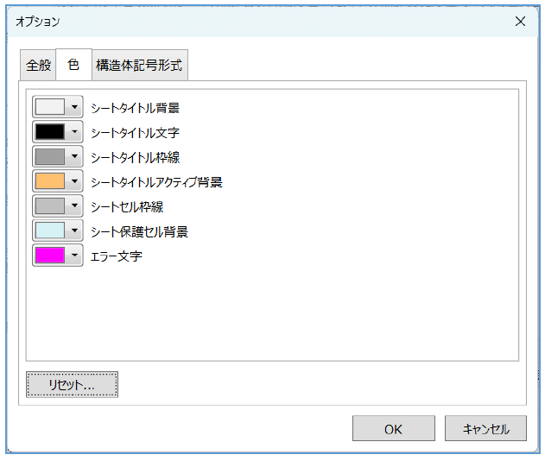Expand シートタイトルアクティブ背景 color dropdown arrow
The image size is (545, 461).
(x=75, y=181)
